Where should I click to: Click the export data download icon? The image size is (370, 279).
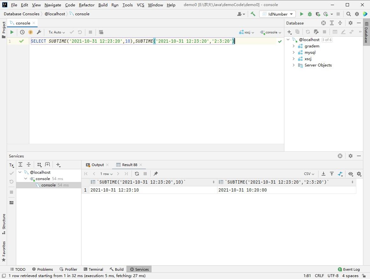(x=324, y=174)
